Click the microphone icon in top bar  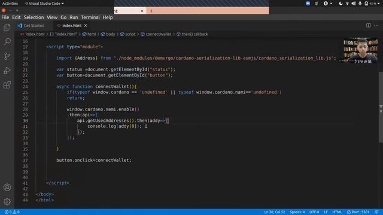click(x=360, y=4)
